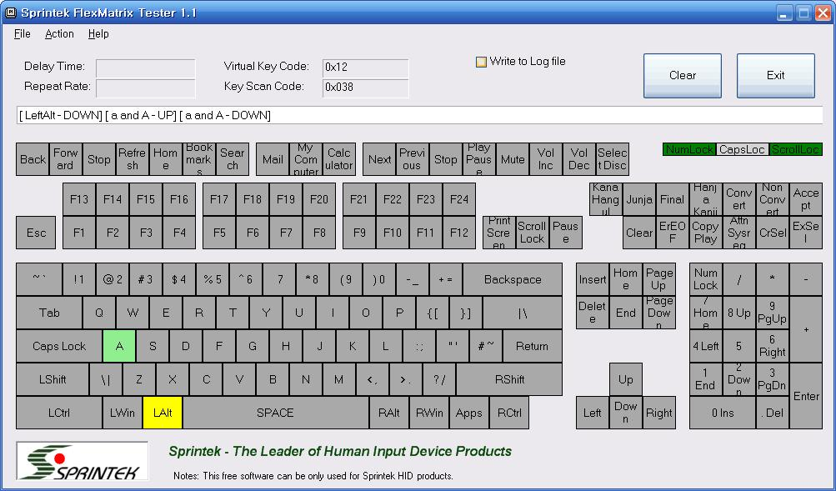Click the application icon in the title bar
This screenshot has height=491, width=836.
point(10,13)
